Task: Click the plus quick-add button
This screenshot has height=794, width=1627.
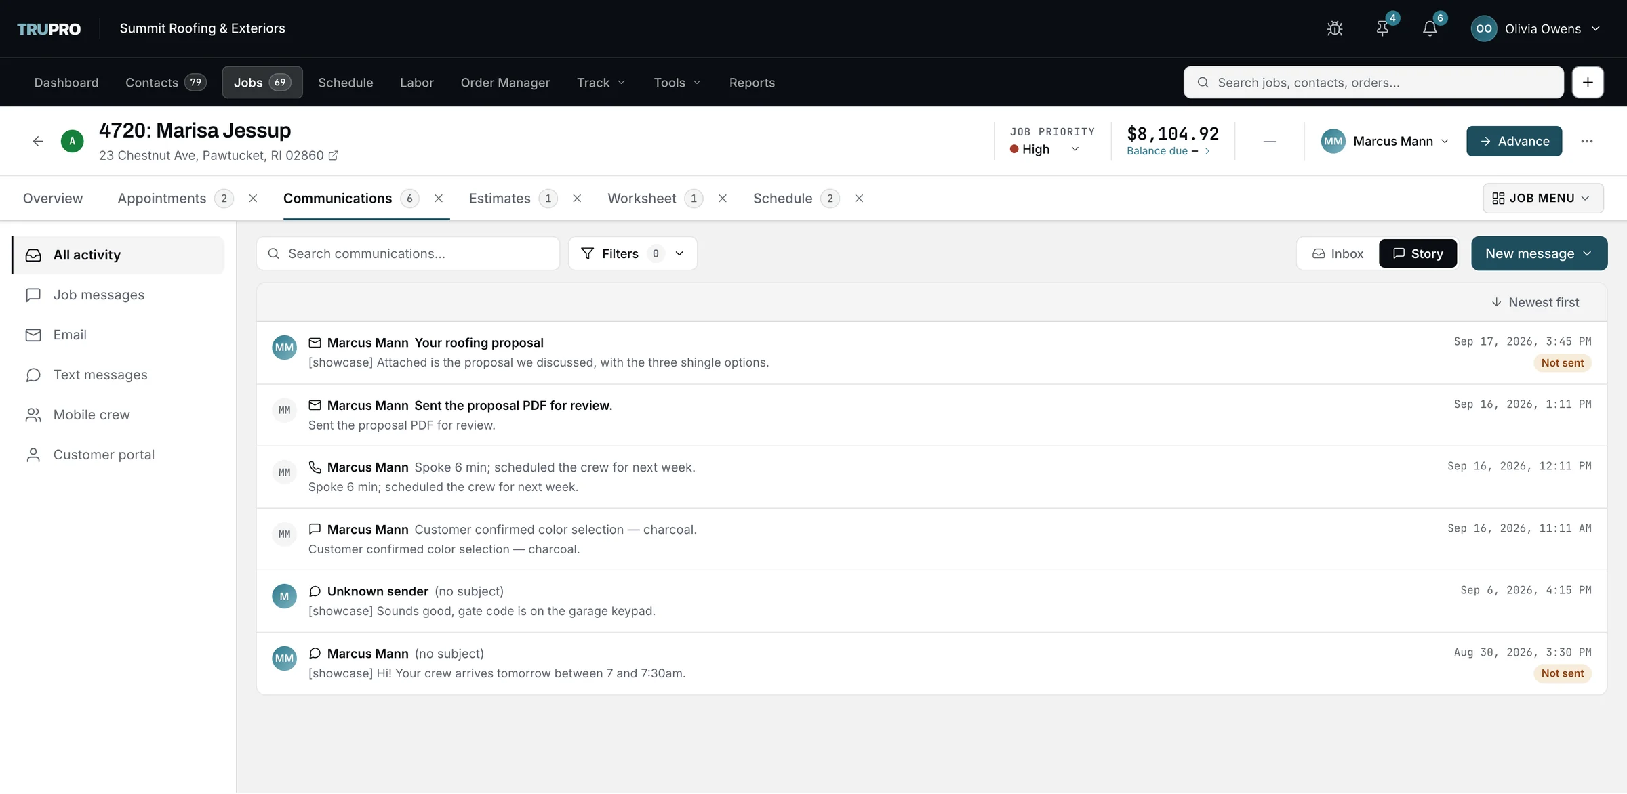Action: click(1588, 83)
